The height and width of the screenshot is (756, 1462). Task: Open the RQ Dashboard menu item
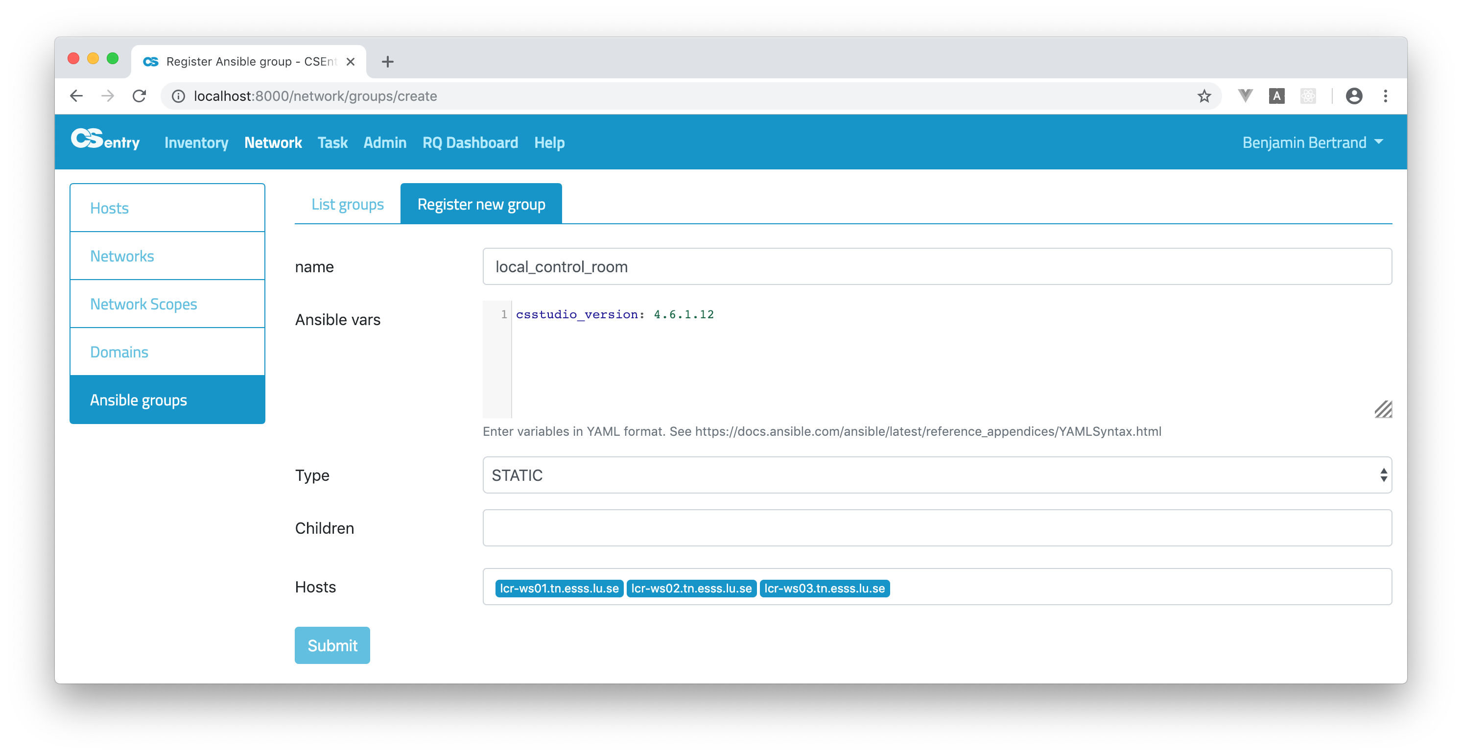[470, 142]
